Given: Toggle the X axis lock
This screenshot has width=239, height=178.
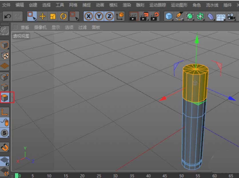Looking at the screenshot, I should pos(89,16).
